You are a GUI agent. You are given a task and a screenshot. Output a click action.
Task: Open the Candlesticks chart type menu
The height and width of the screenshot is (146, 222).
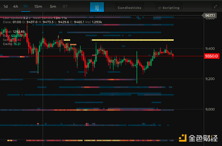[129, 8]
